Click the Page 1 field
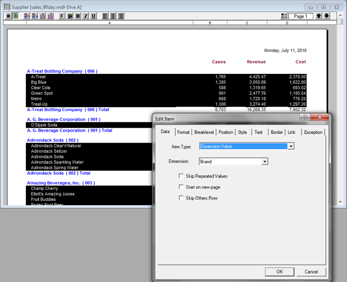Viewport: 347px width, 282px height. (300, 16)
